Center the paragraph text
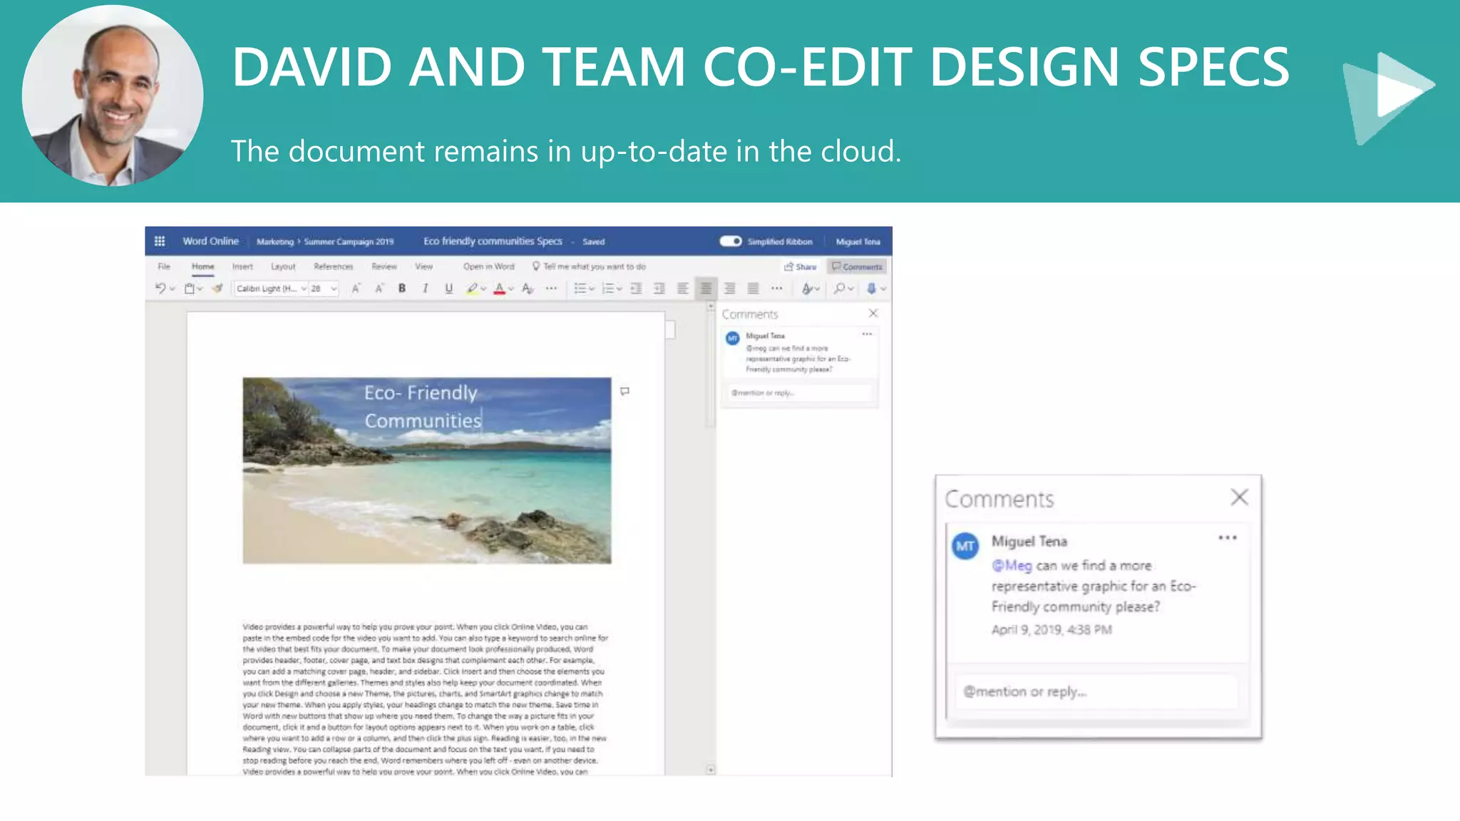 pyautogui.click(x=706, y=289)
